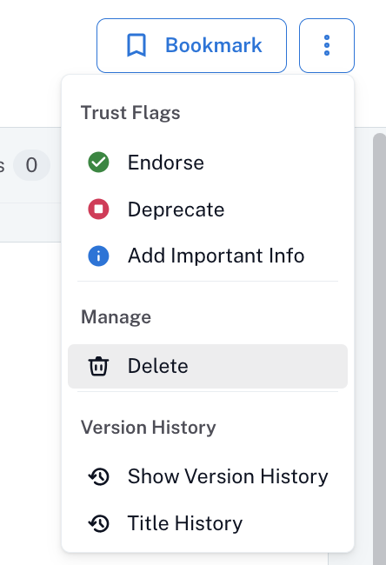The image size is (386, 565).
Task: Click the Trust Flags section heading
Action: pos(130,113)
